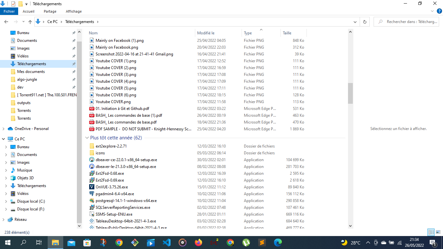Sort files by the Type column header
Viewport: 443px width, 249px height.
click(261, 33)
